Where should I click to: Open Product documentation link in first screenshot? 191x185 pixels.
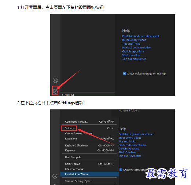pyautogui.click(x=137, y=47)
